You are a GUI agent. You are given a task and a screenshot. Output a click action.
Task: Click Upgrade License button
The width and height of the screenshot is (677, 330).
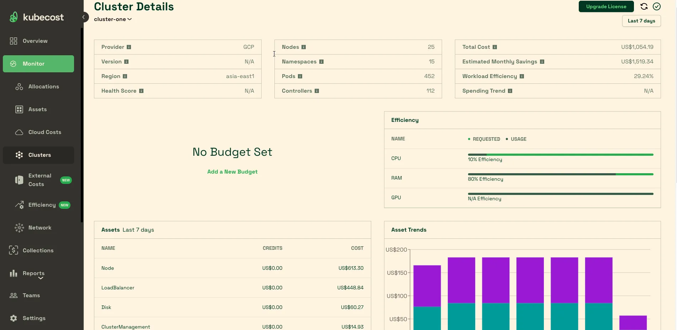pos(606,6)
